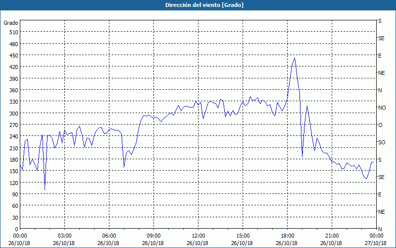Screen dimensions: 396x248
Task: Click the 03:00 time label on x-axis
Action: pyautogui.click(x=64, y=236)
